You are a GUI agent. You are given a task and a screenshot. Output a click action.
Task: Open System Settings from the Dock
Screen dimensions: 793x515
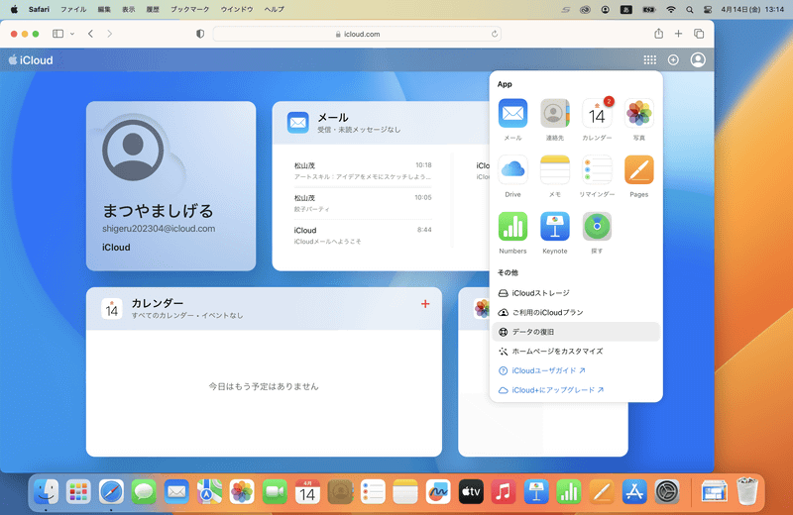pyautogui.click(x=667, y=492)
